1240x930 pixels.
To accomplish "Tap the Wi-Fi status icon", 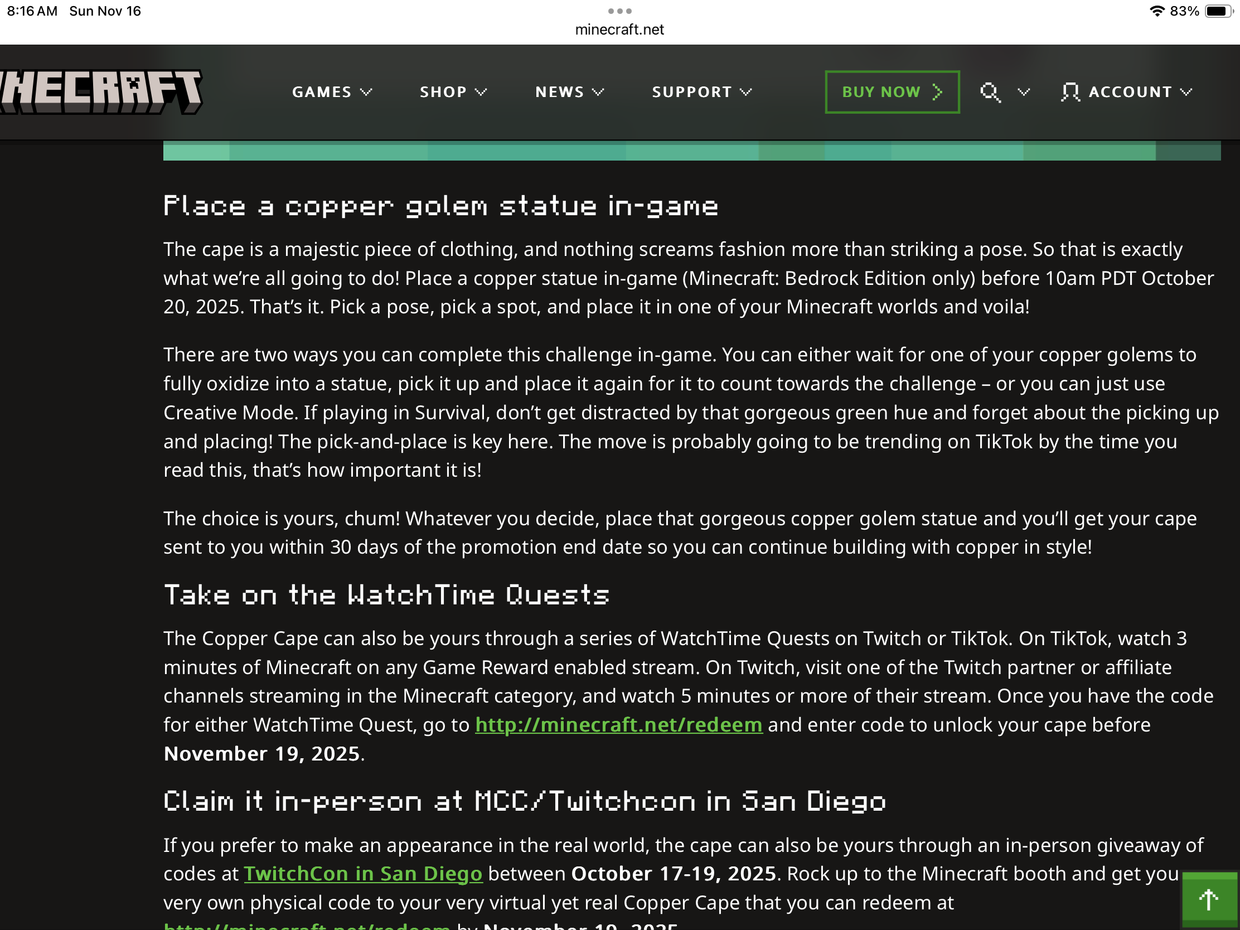I will pos(1156,11).
